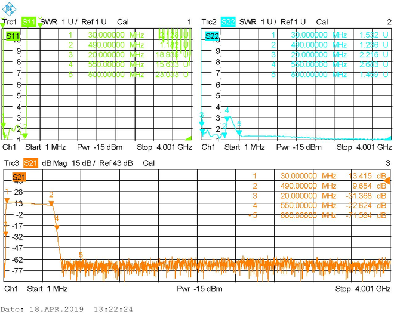Select marker 2 490 MHz row in S22 table

330,45
